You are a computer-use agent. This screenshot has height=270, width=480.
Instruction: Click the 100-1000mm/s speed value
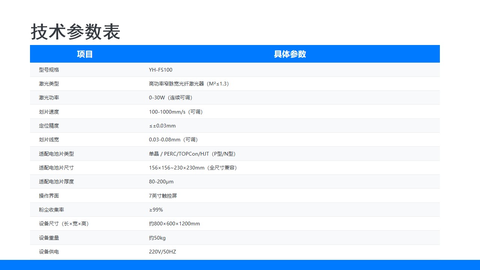[x=175, y=112]
